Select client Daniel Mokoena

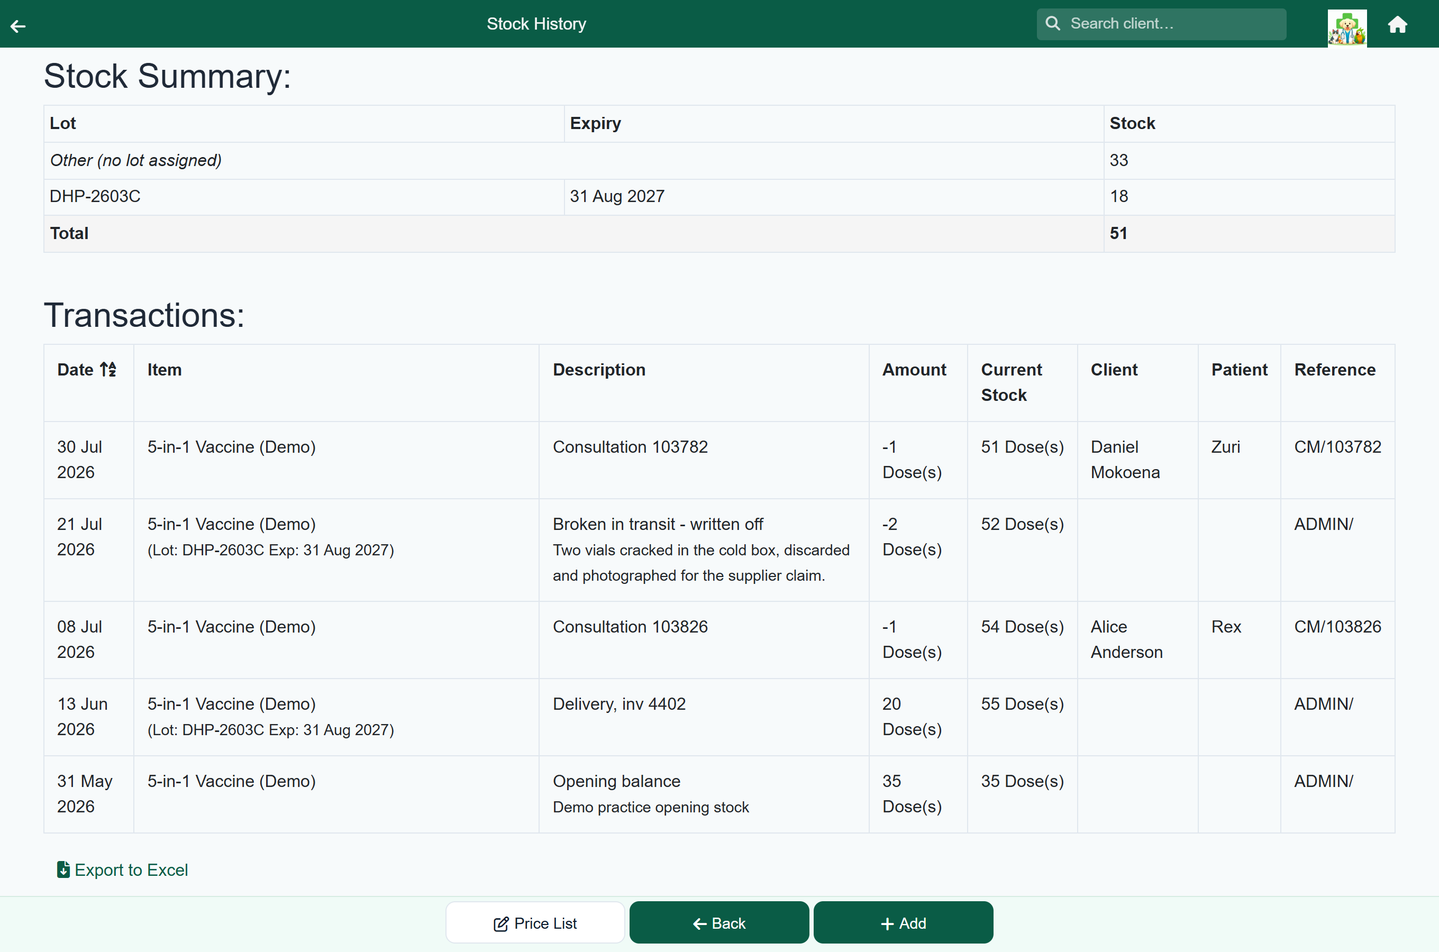pos(1125,460)
